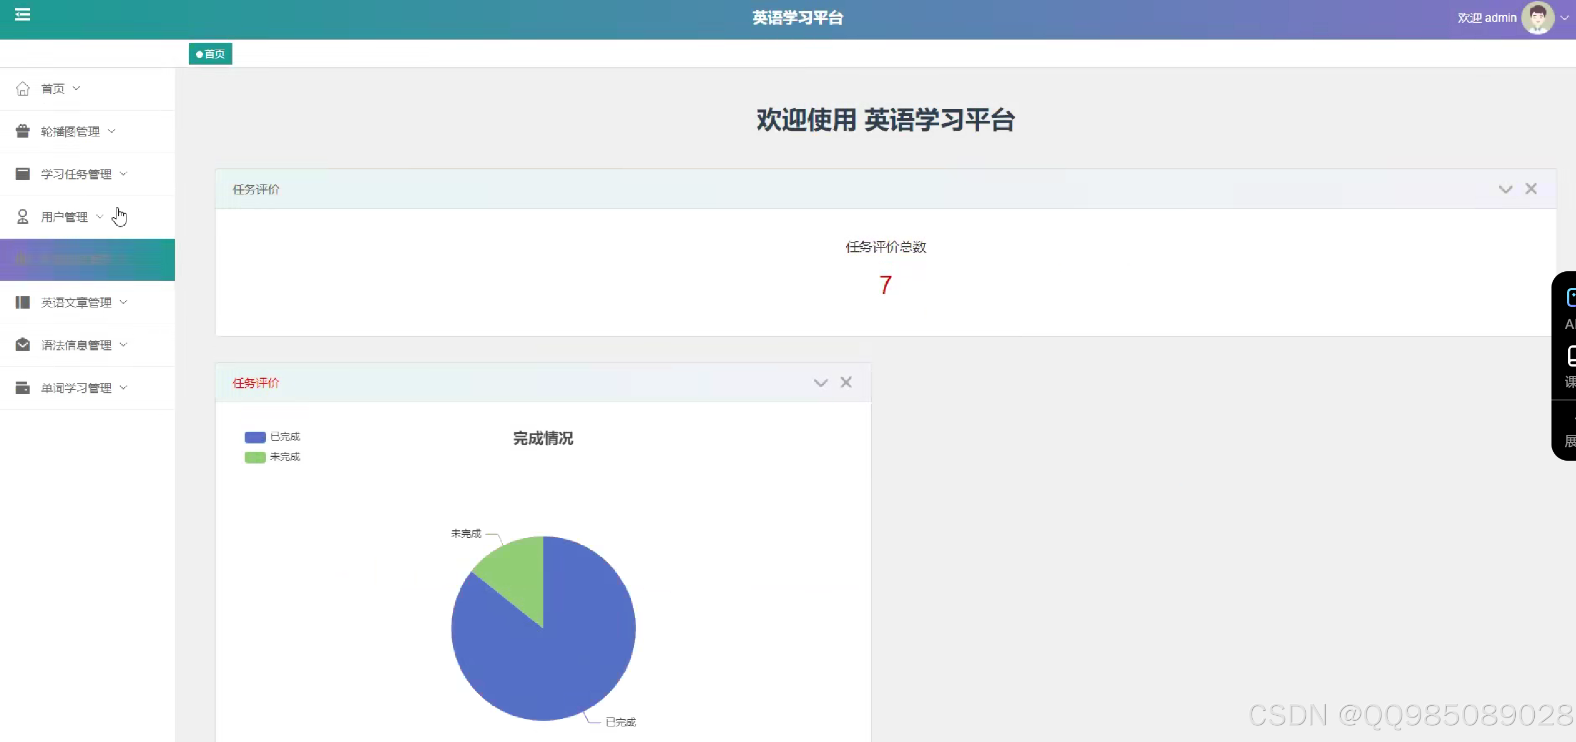Image resolution: width=1576 pixels, height=742 pixels.
Task: Click the admin profile avatar
Action: click(x=1537, y=17)
